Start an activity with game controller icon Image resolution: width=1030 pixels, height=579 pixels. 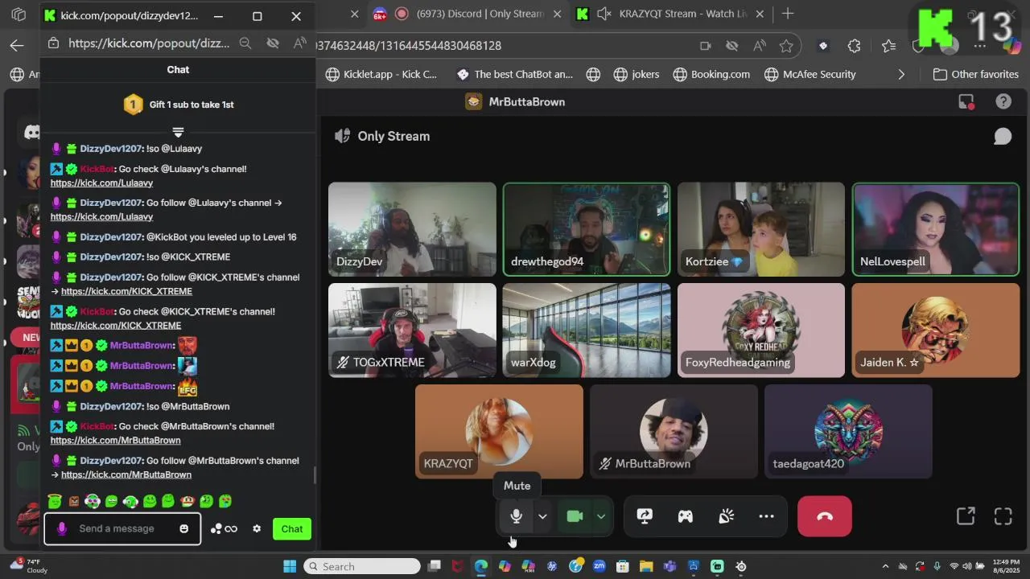(686, 516)
